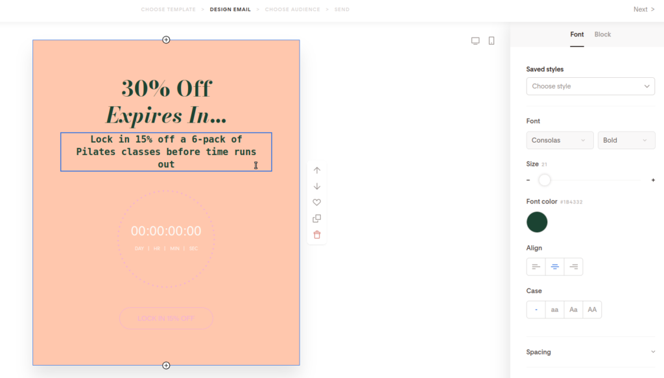
Task: Click the Lock In 15% Off button
Action: coord(166,318)
